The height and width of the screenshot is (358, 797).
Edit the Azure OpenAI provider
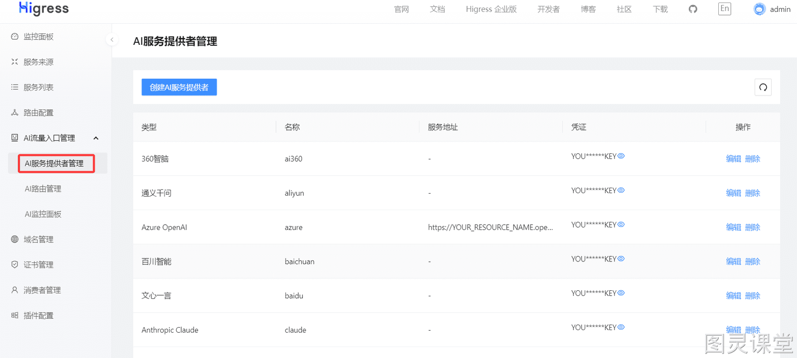coord(733,228)
